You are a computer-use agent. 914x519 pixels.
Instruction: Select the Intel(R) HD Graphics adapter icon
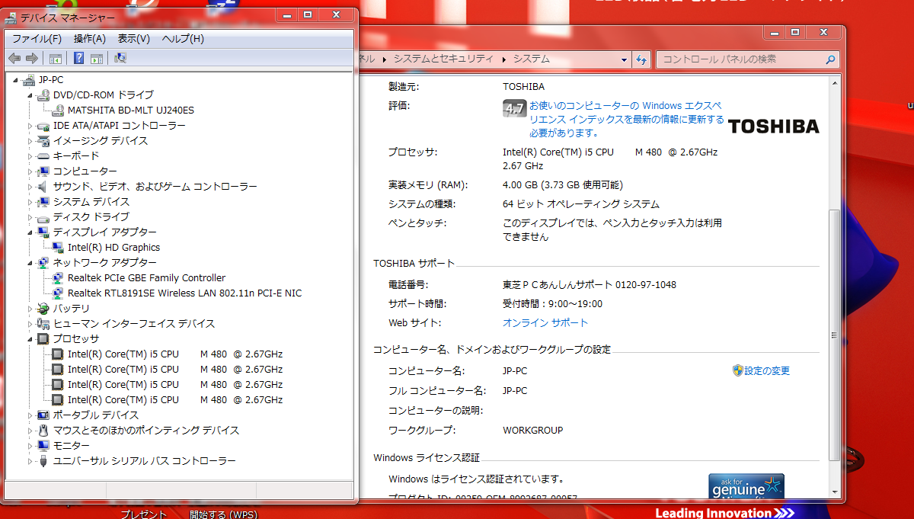click(59, 247)
